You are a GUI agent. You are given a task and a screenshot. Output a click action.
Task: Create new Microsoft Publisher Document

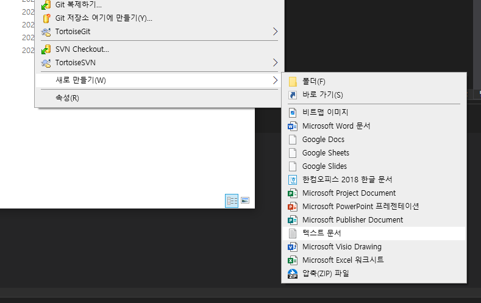click(x=374, y=220)
